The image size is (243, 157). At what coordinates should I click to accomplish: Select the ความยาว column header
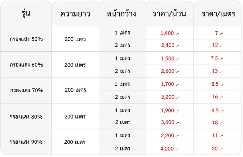(75, 14)
